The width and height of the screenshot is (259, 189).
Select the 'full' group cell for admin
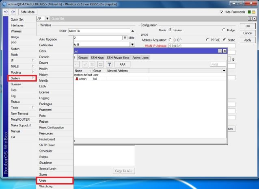click(x=99, y=79)
